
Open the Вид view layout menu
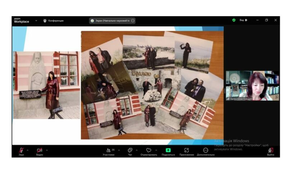click(243, 20)
